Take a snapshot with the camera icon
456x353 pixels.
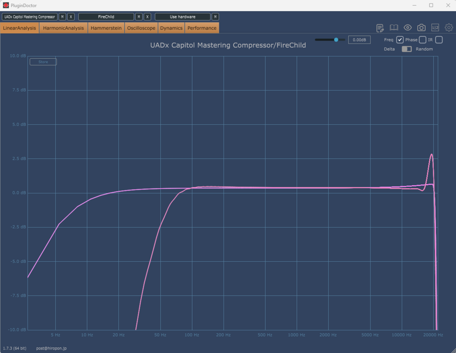coord(421,28)
